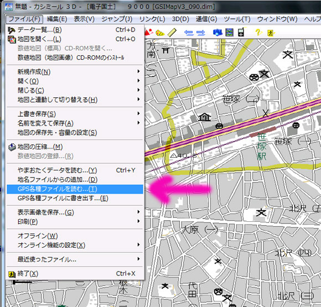Expand the 上書き保存(S) submenu
The width and height of the screenshot is (321, 307).
pos(75,114)
